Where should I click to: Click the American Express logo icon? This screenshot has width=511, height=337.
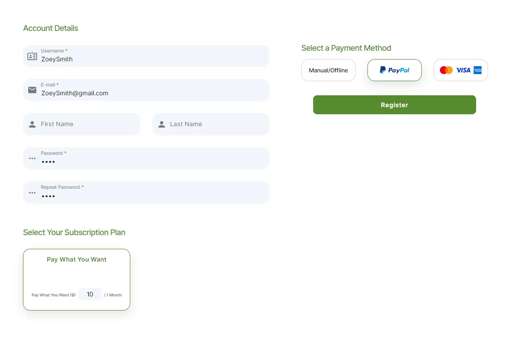click(x=477, y=70)
